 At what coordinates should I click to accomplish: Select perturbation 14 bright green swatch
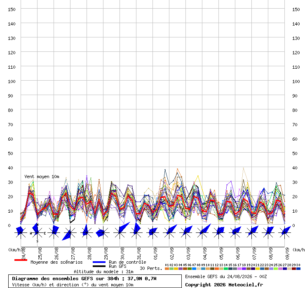click(x=226, y=269)
